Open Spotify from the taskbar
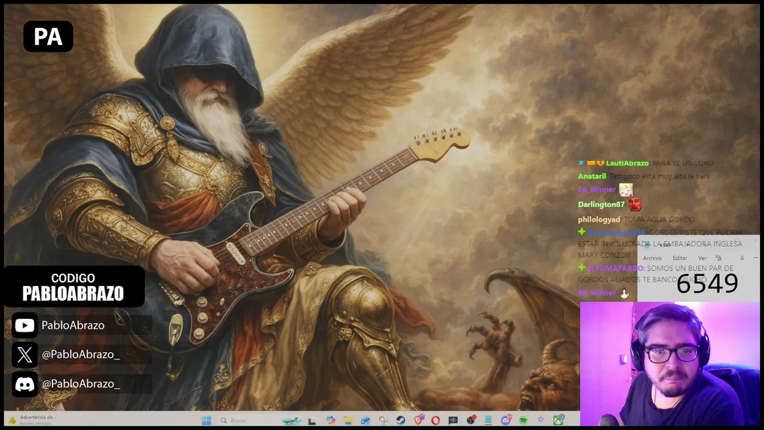 pos(523,420)
